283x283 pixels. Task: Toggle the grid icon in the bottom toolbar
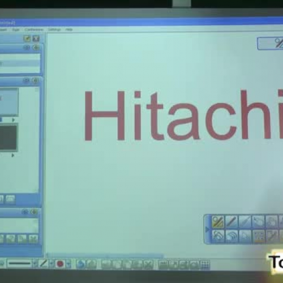(205, 264)
